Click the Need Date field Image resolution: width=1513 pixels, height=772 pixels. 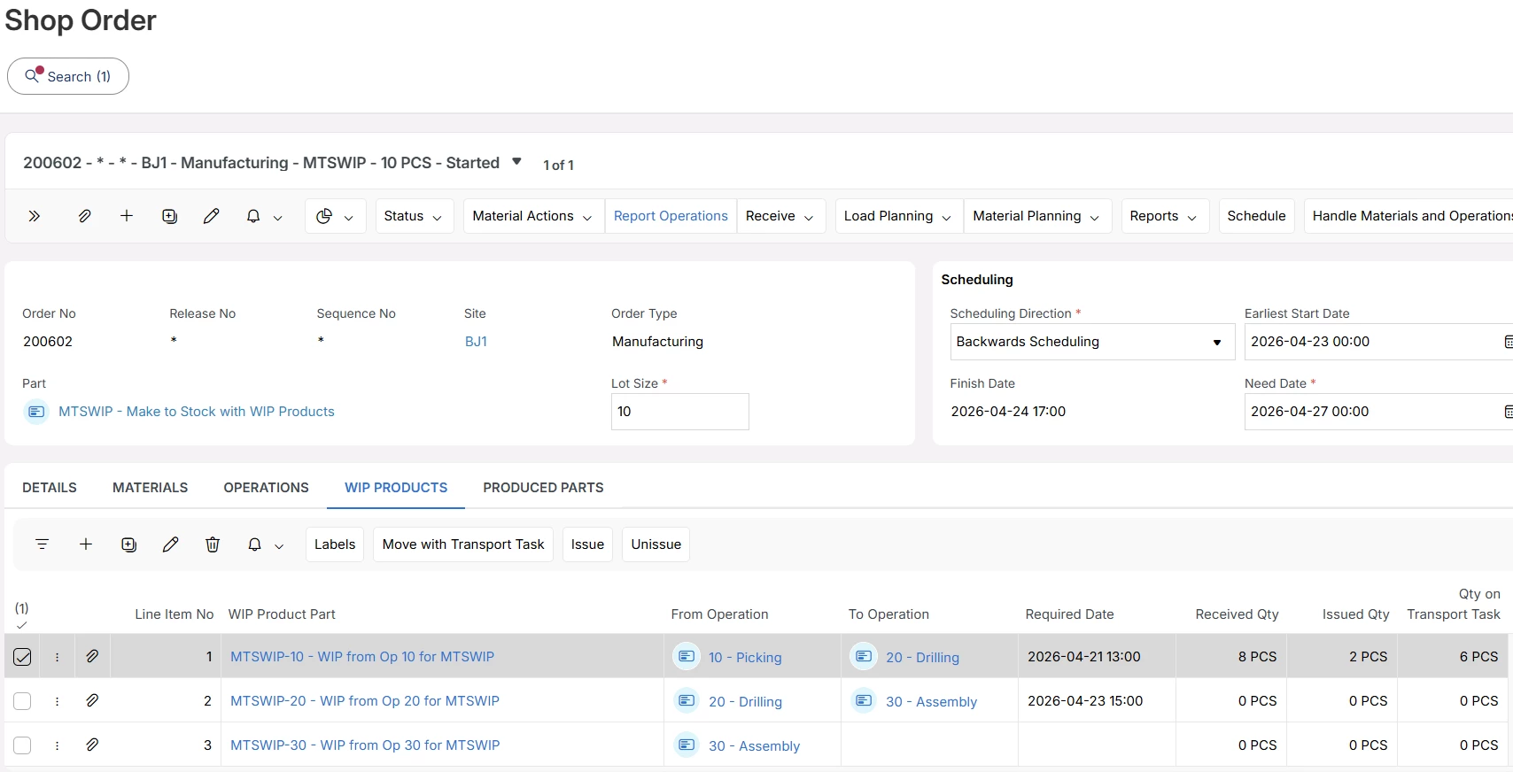pyautogui.click(x=1377, y=412)
